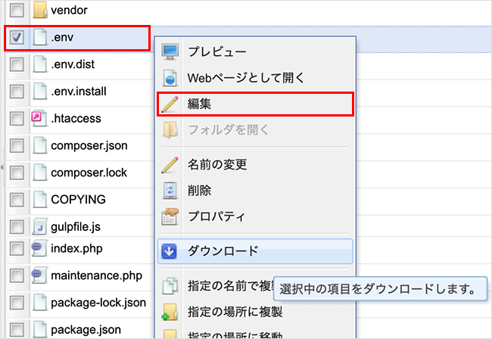Click the monitor icon beside プレビュー
Screen dimensions: 492x339
170,51
